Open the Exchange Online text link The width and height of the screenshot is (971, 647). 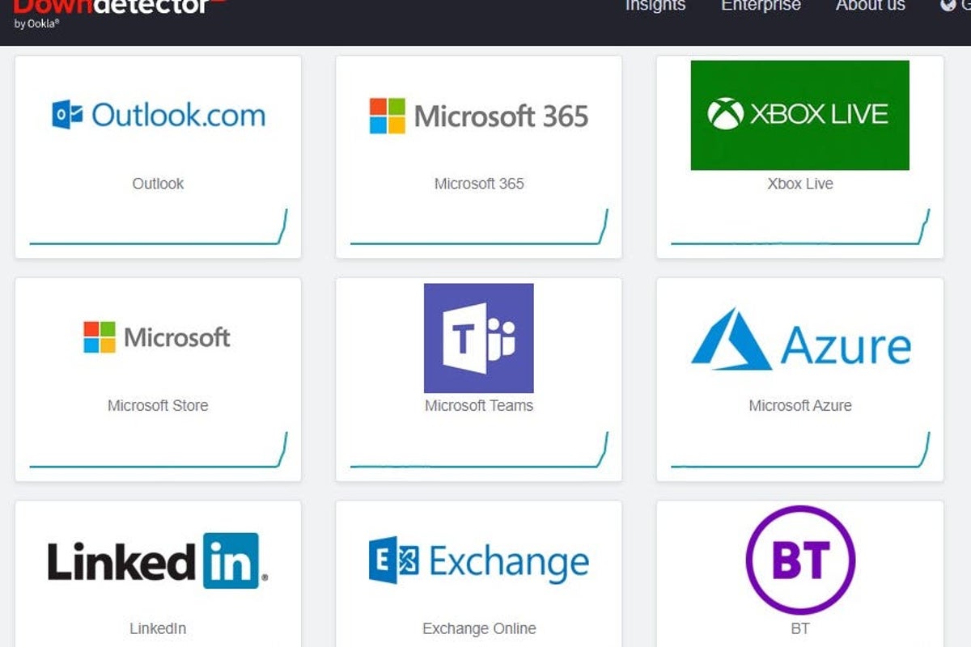[479, 628]
